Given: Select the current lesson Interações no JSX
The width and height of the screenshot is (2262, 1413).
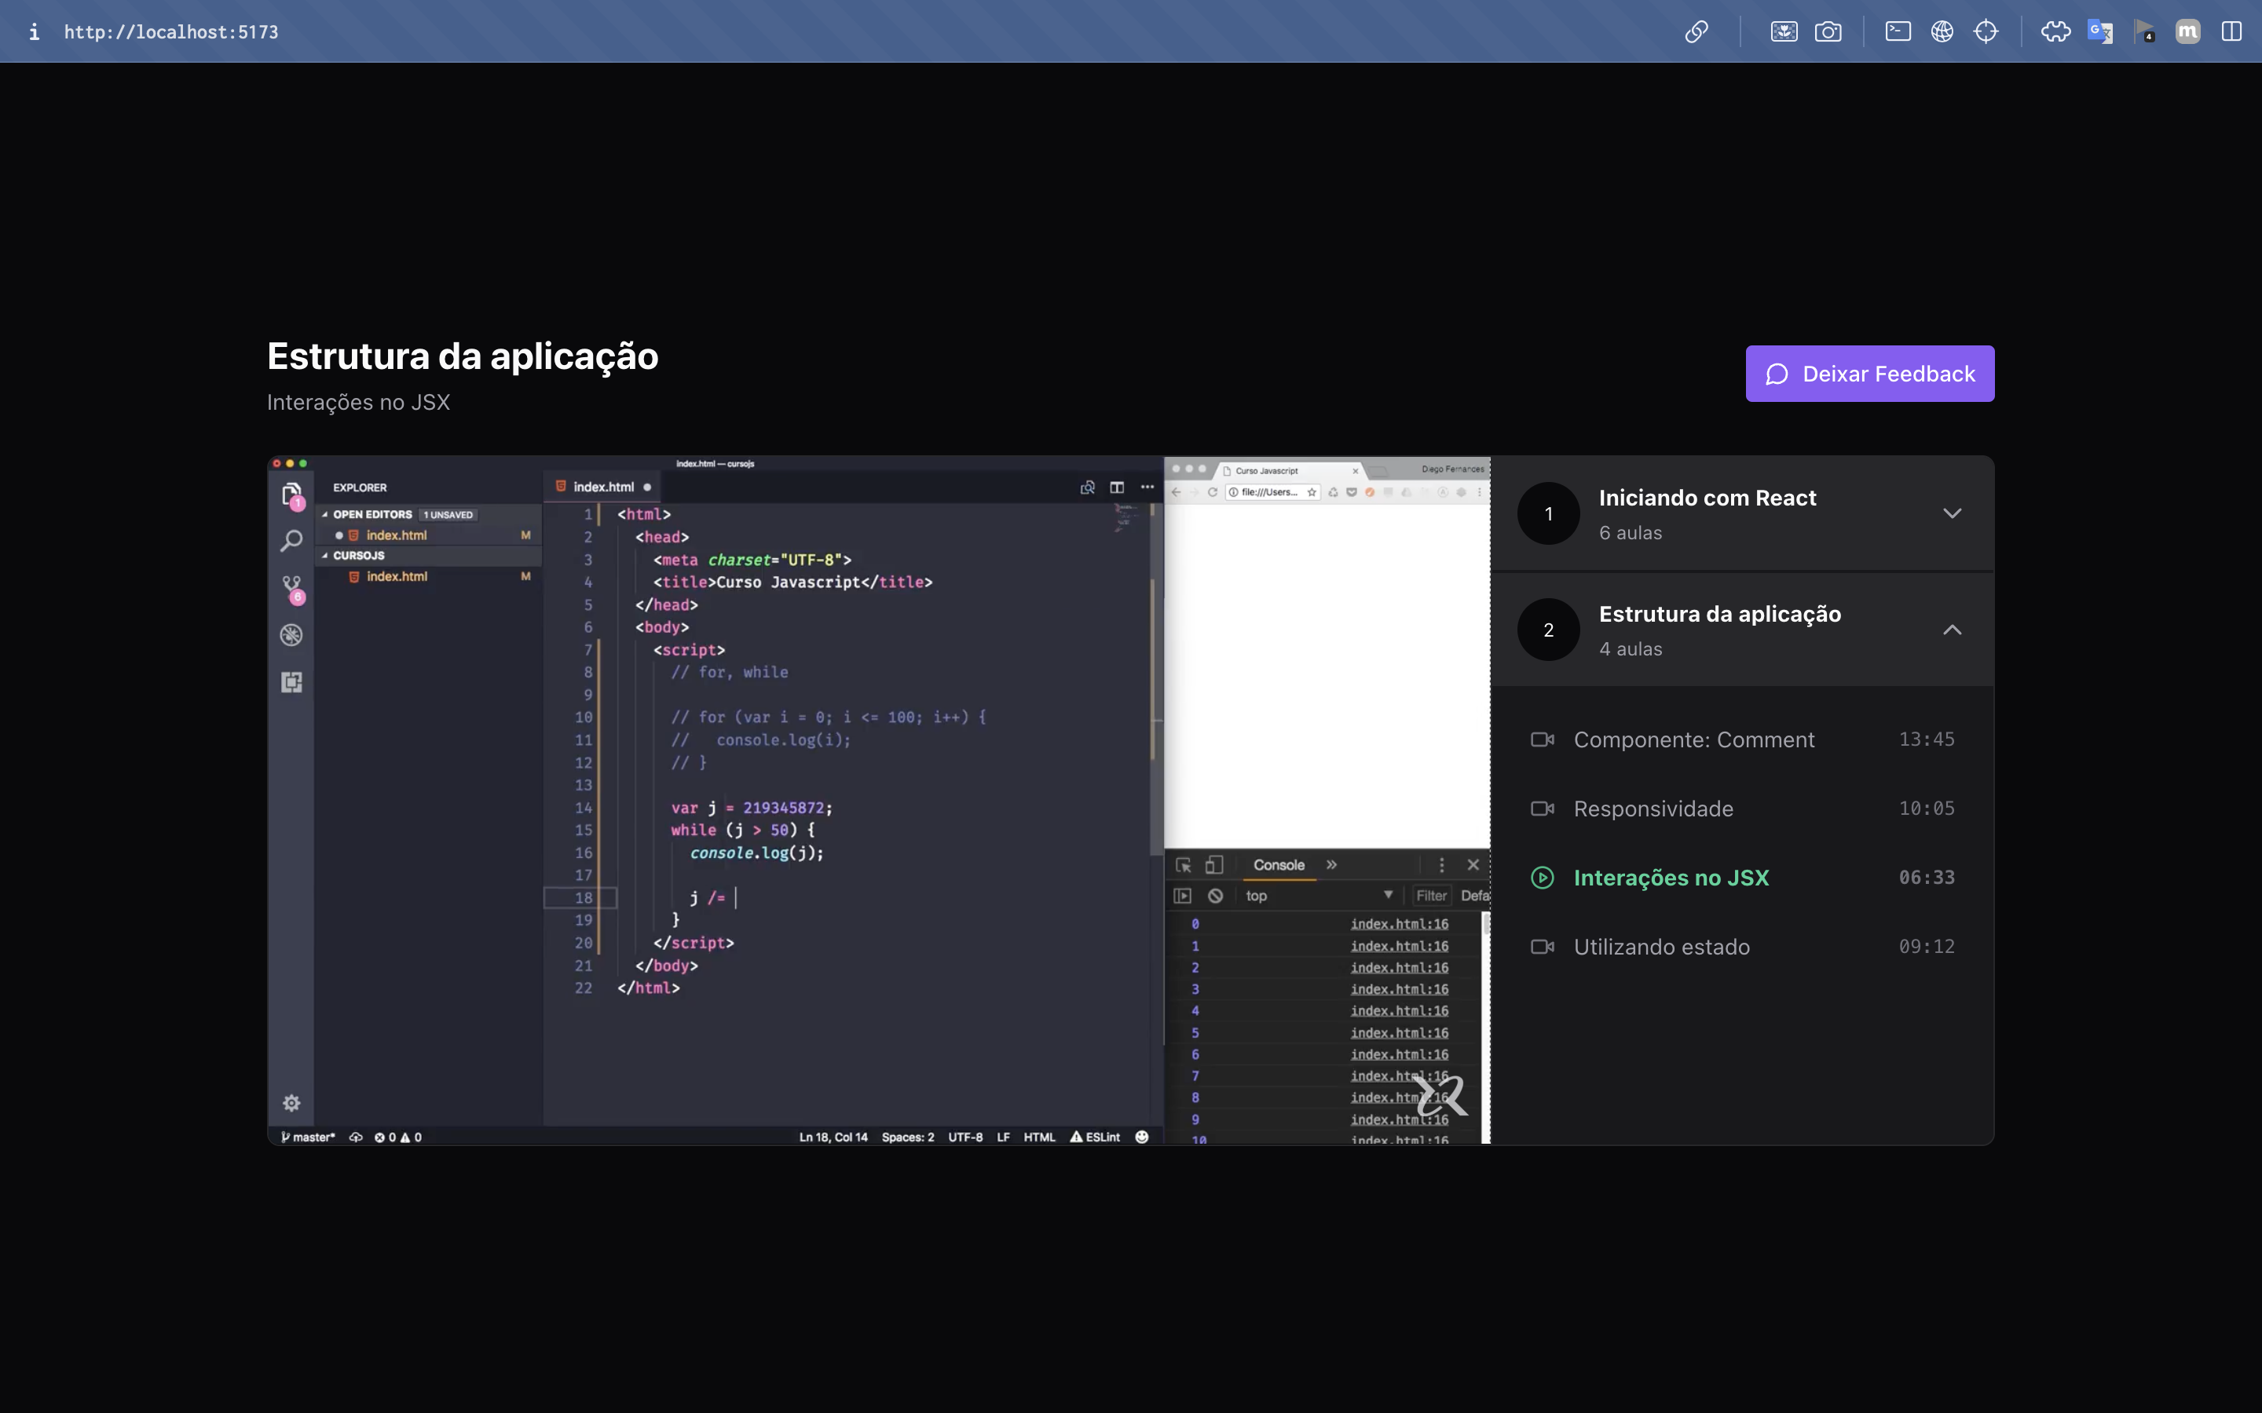Looking at the screenshot, I should (1742, 878).
